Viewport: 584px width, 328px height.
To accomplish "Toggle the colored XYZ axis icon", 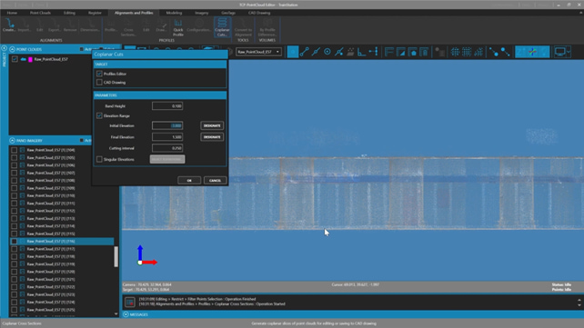I will [x=532, y=52].
